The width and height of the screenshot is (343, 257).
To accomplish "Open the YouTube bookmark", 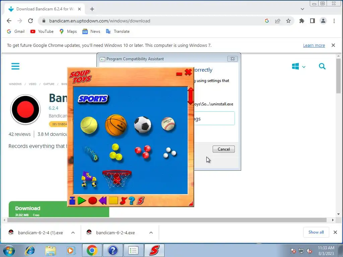I will point(42,31).
